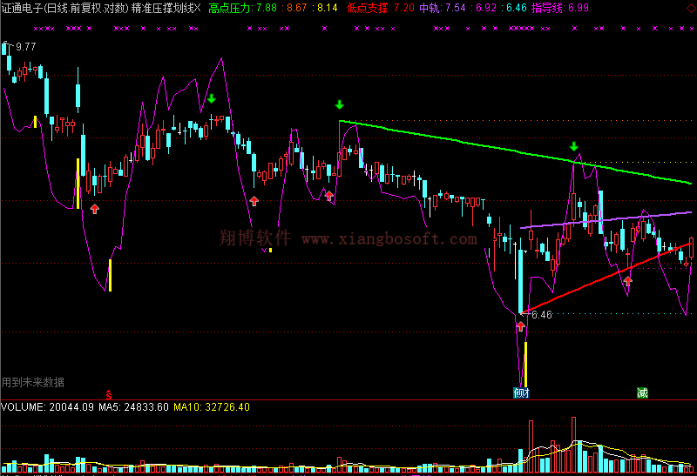This screenshot has width=697, height=476.
Task: Click the VOLUME indicator label
Action: pyautogui.click(x=25, y=406)
